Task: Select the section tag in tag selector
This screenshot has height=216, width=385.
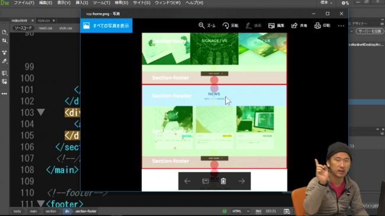Action: [51, 211]
